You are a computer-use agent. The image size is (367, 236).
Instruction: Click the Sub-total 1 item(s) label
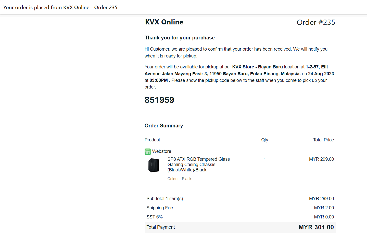coord(164,199)
